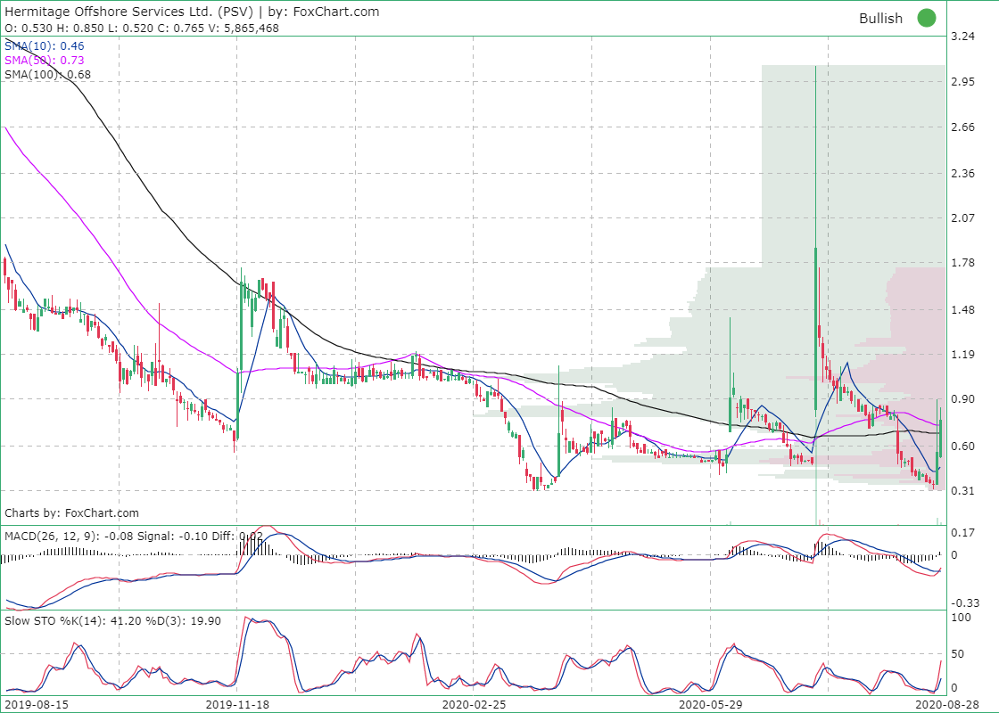Select the SMA(100): 0.68 legend label
999x713 pixels.
[48, 75]
